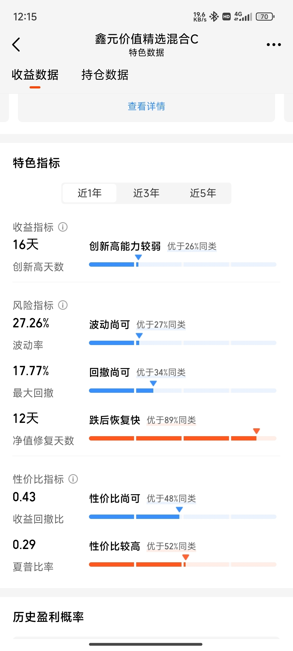Tap info icon beside 收益指标
The width and height of the screenshot is (293, 651).
(63, 227)
